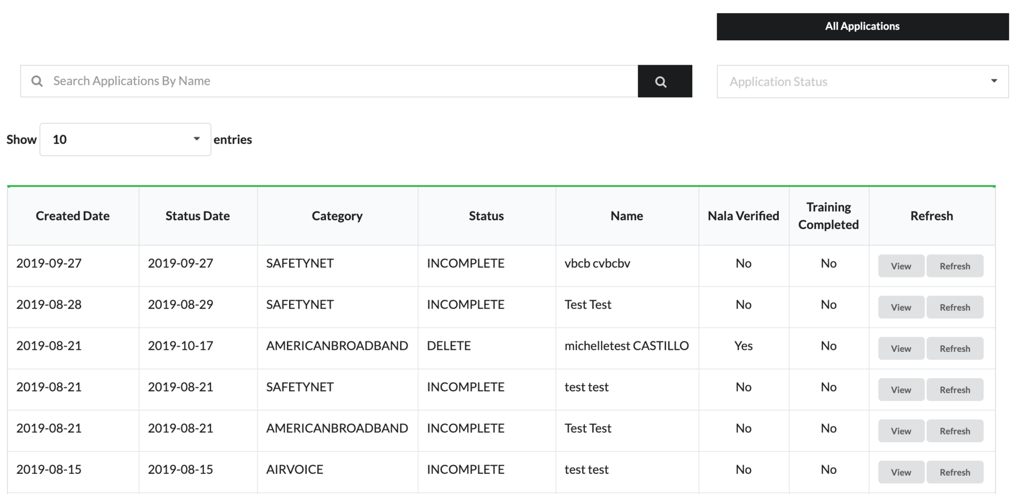Refresh the AIRVOICE application entry
Image resolution: width=1017 pixels, height=494 pixels.
954,472
